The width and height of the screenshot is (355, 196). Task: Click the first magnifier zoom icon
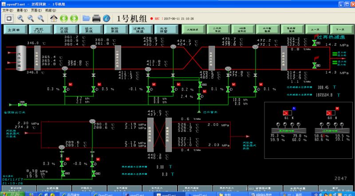20,18
